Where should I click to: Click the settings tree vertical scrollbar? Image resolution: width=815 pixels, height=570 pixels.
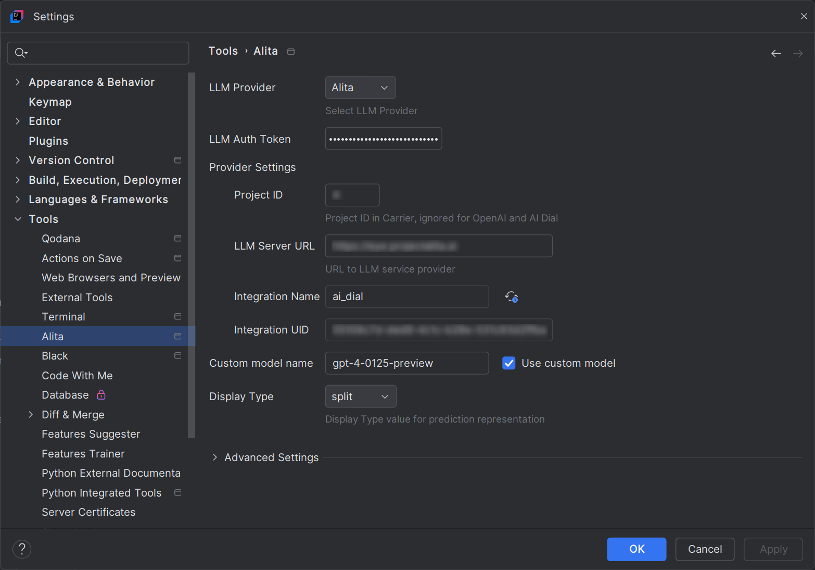point(192,255)
